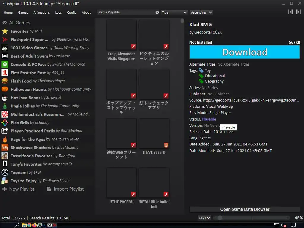Image resolution: width=304 pixels, height=228 pixels.
Task: Click the muted volume tray icon
Action: coord(284,225)
